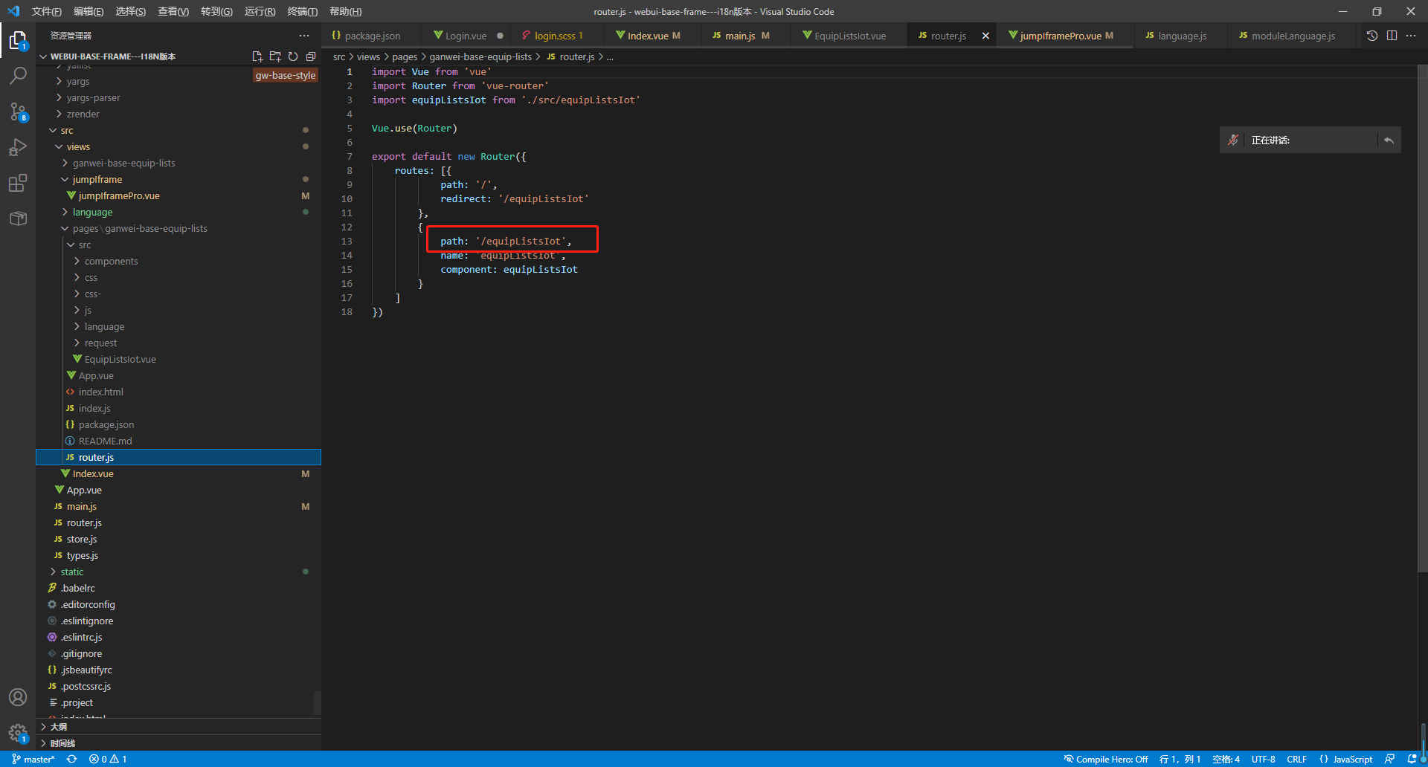The width and height of the screenshot is (1428, 767).
Task: Open the Search view in activity bar
Action: (18, 75)
